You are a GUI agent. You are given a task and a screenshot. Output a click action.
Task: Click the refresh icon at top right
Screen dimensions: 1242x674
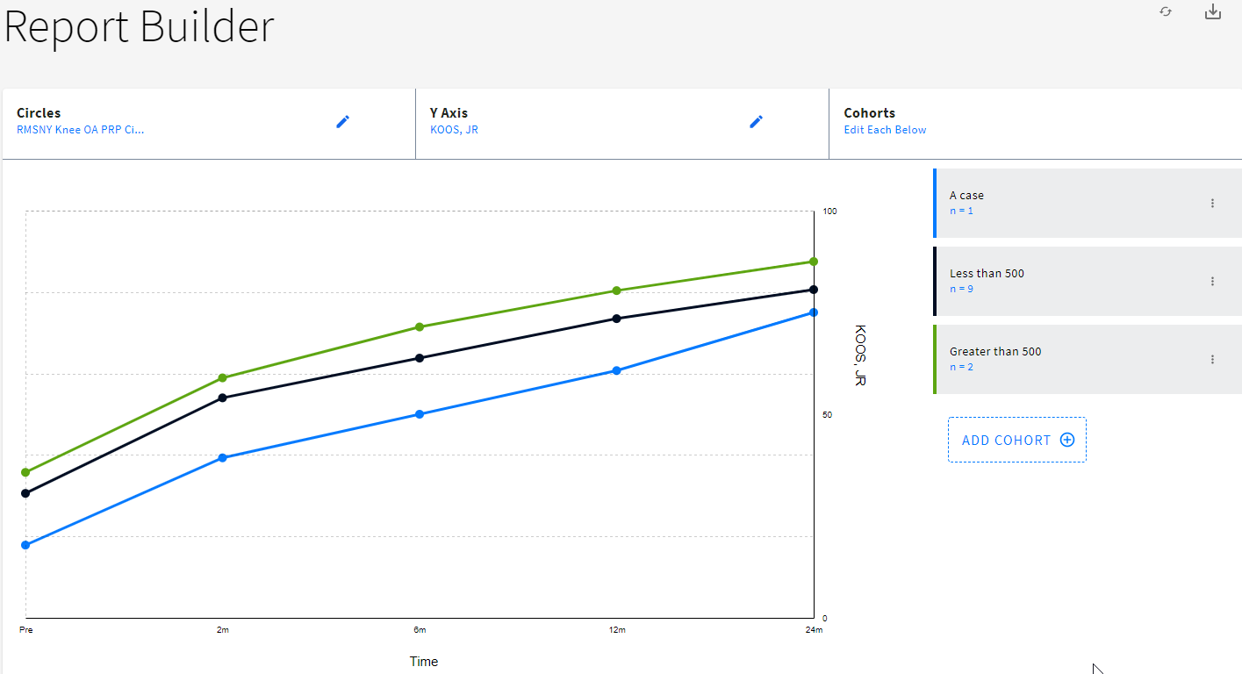click(1166, 12)
